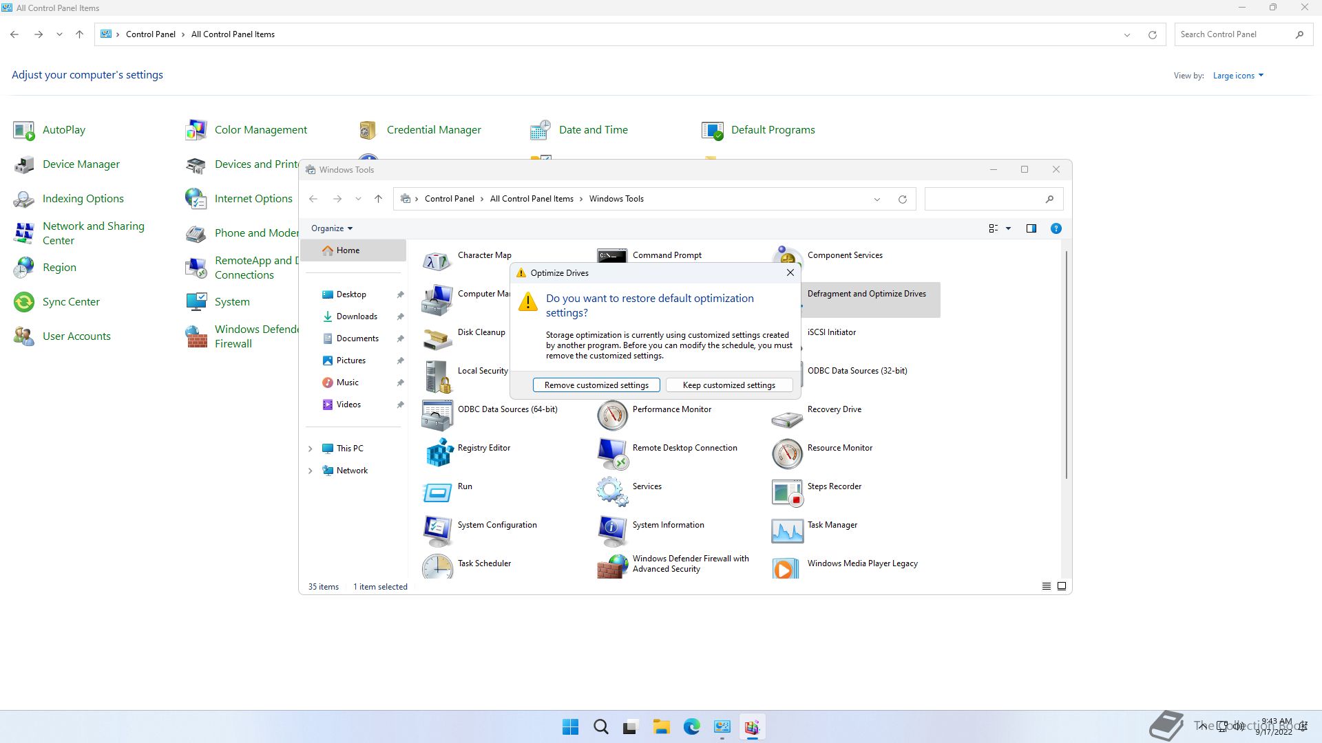The image size is (1322, 743).
Task: Open Help in Windows Tools
Action: point(1056,228)
